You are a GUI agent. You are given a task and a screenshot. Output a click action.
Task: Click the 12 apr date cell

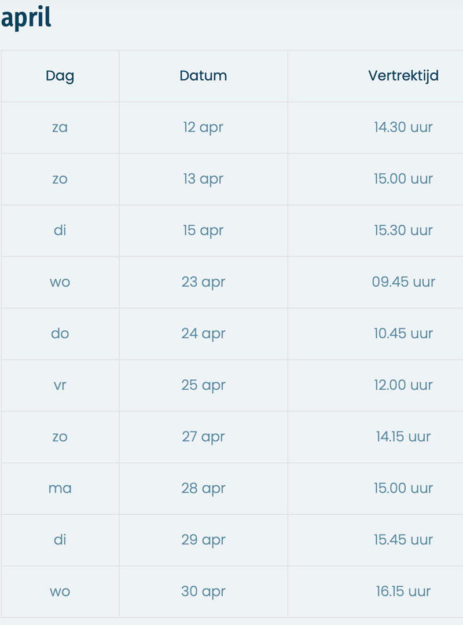[203, 127]
